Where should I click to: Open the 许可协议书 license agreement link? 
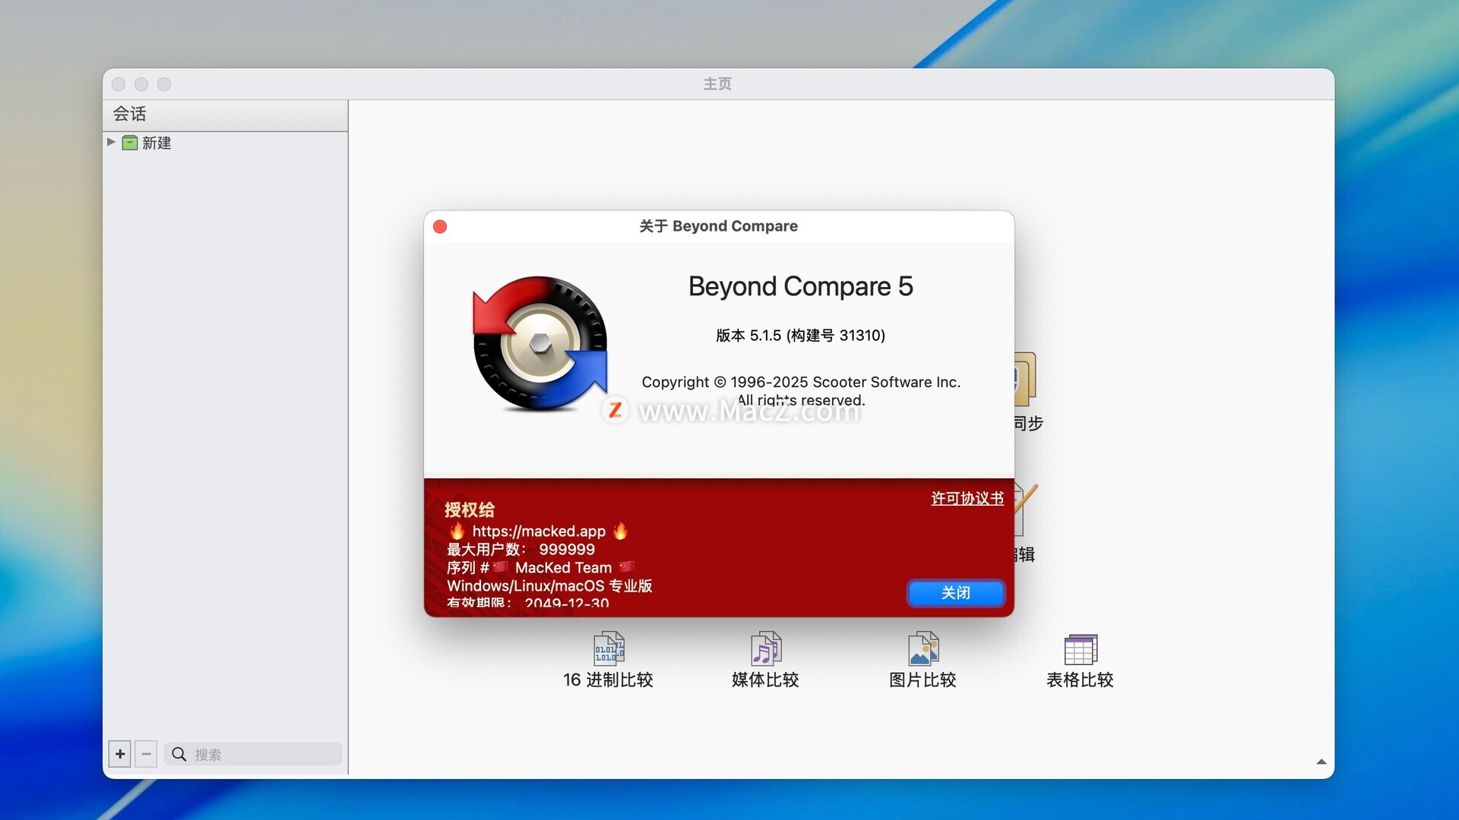967,498
